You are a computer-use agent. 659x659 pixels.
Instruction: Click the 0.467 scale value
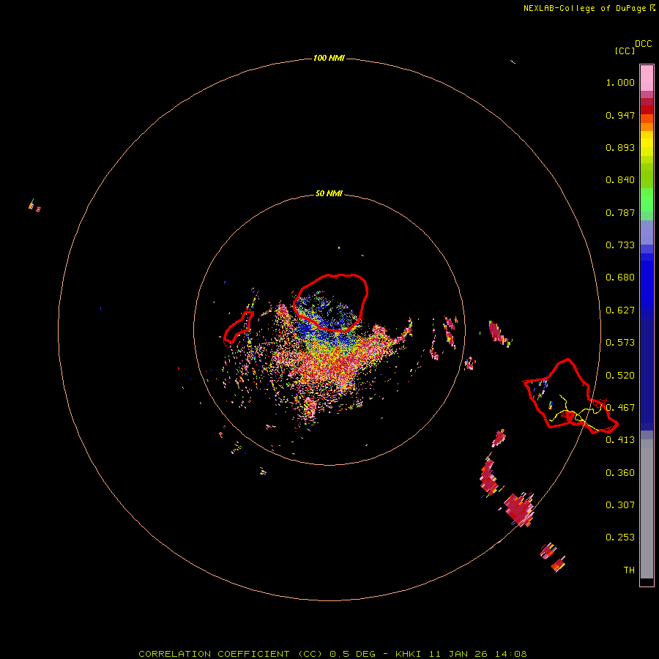[620, 408]
